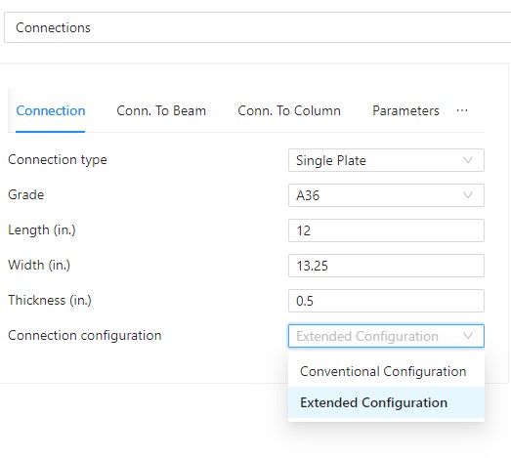Click the Connection configuration chevron icon

[468, 336]
